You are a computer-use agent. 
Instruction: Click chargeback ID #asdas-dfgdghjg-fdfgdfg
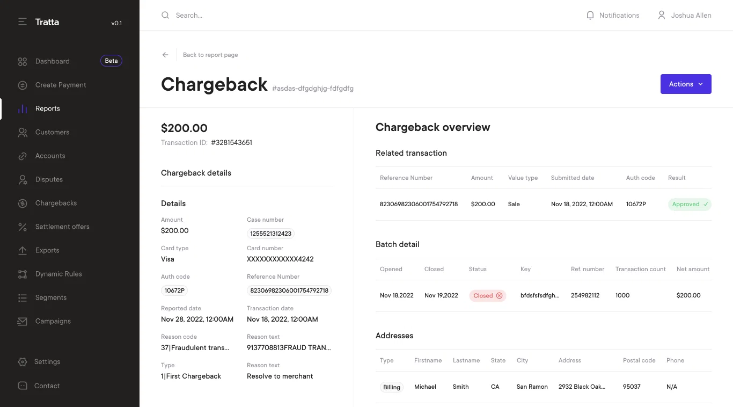tap(313, 88)
